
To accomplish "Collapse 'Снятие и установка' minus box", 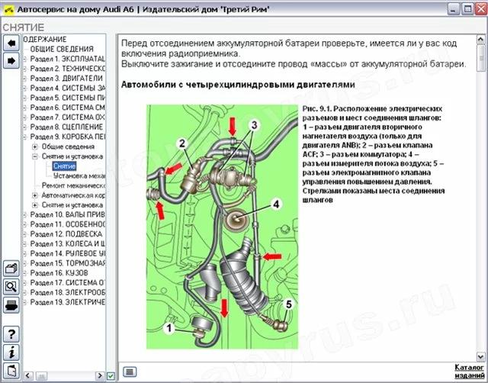I will pyautogui.click(x=35, y=156).
